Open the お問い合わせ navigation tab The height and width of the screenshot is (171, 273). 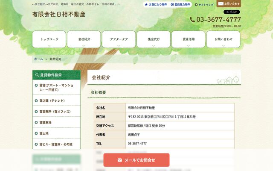pos(223,39)
